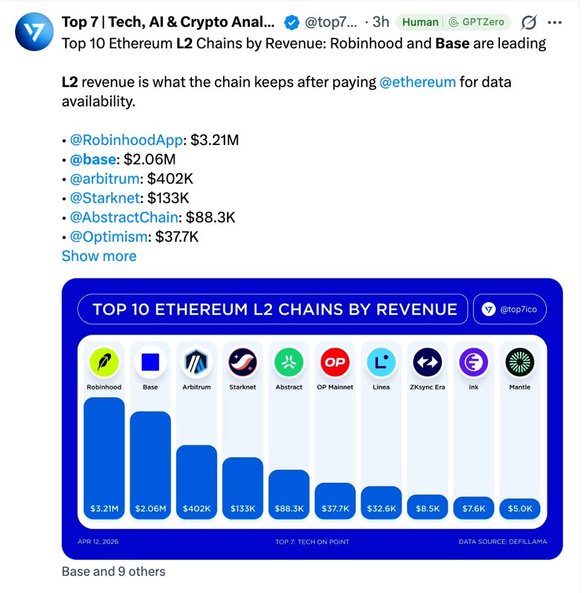Open the @arbitrum mention link
Viewport: 586px width, 593px height.
[x=105, y=179]
